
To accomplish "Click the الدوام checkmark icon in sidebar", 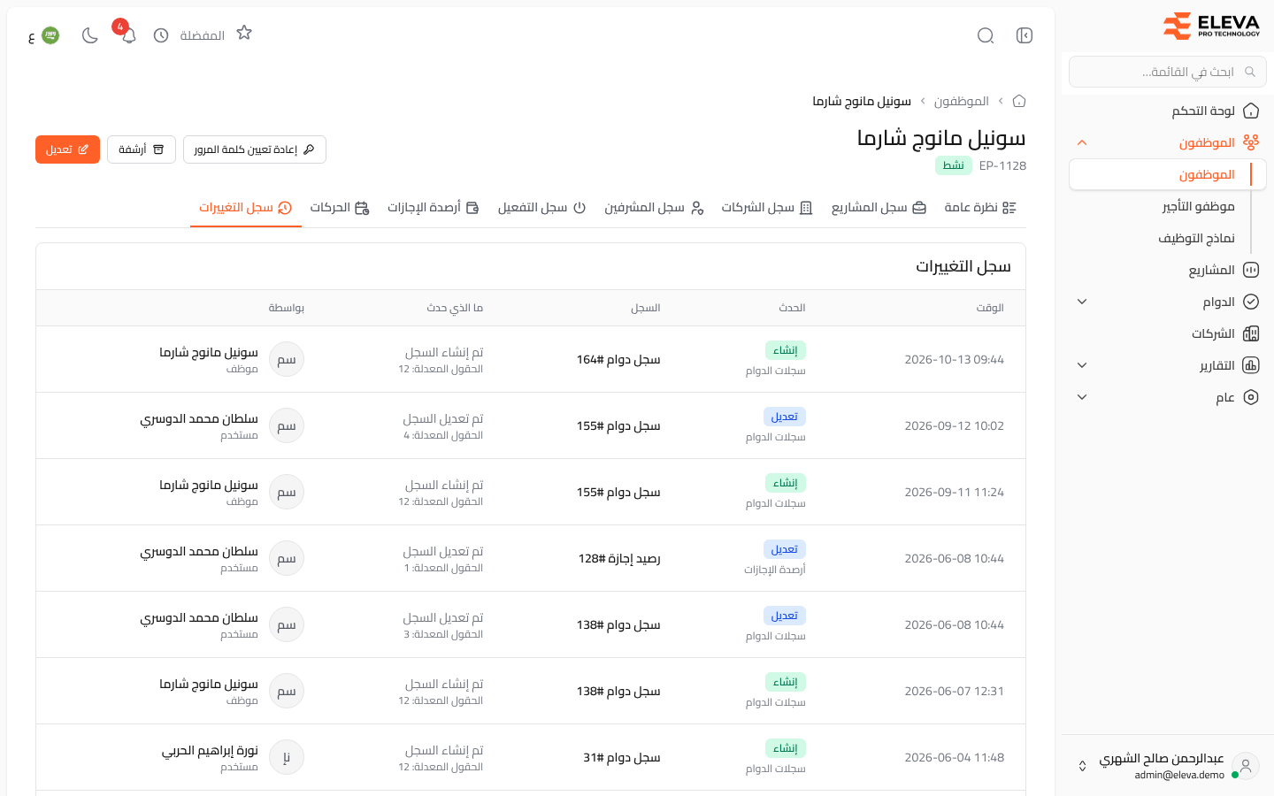I will click(x=1251, y=302).
